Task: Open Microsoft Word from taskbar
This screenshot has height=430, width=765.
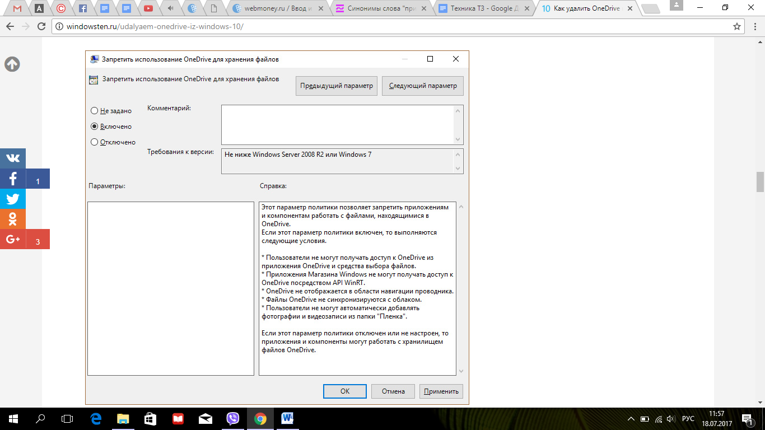Action: (x=288, y=418)
